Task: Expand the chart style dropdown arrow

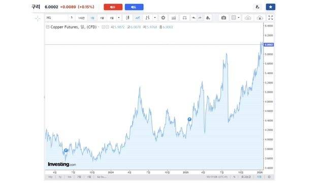Action: [155, 18]
